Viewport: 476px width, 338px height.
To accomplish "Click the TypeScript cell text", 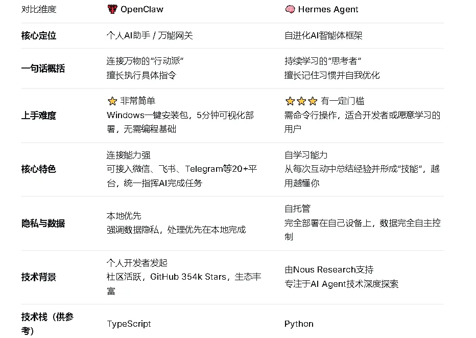I will [129, 324].
